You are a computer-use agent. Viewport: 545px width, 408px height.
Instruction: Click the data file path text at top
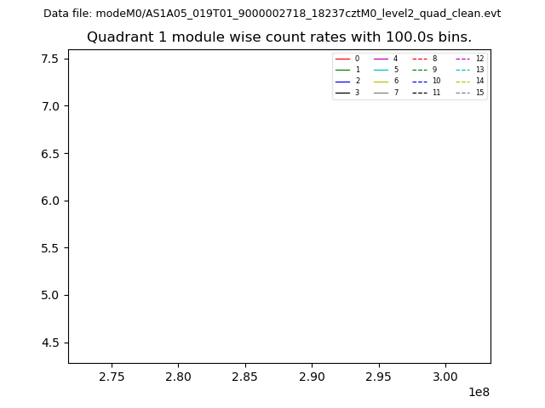pyautogui.click(x=272, y=14)
